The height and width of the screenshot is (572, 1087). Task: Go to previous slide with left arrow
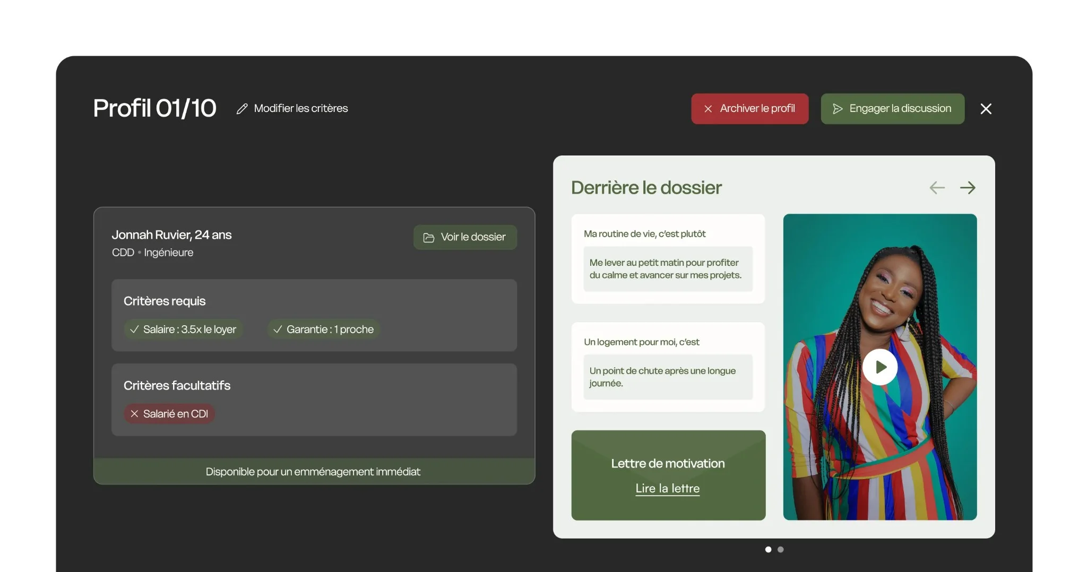pos(937,188)
